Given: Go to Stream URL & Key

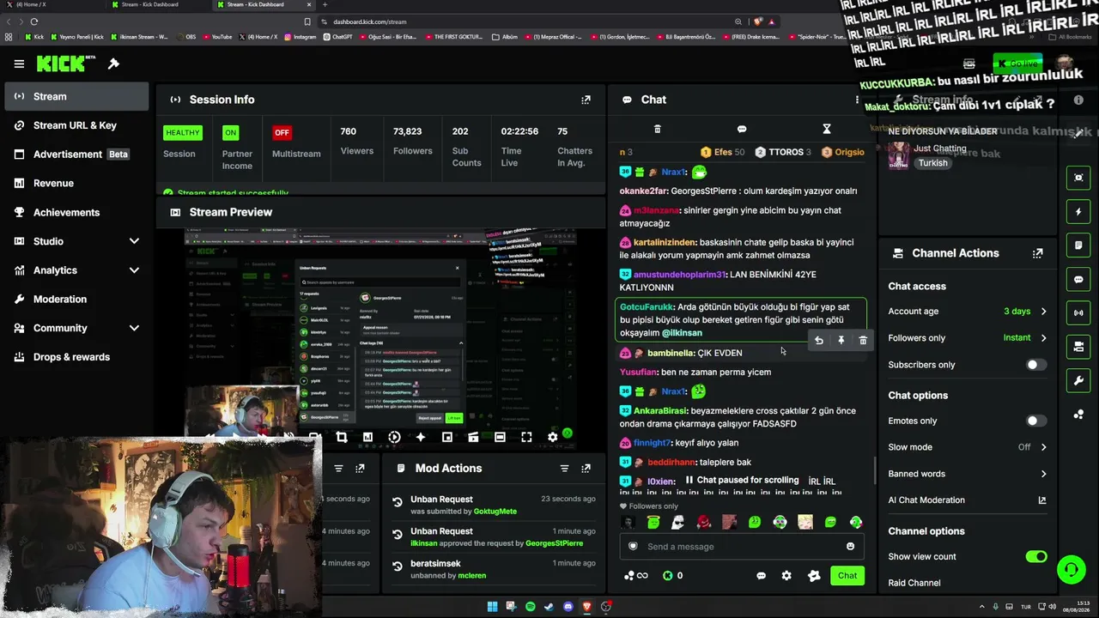Looking at the screenshot, I should click(75, 125).
